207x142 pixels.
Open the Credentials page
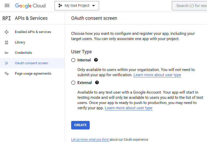tap(32, 53)
